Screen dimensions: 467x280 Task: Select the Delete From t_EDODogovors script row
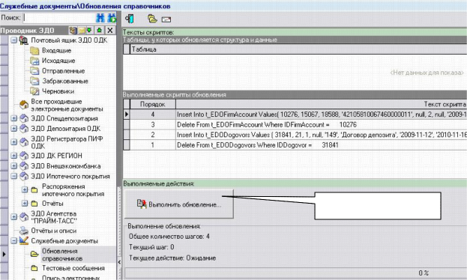point(295,145)
